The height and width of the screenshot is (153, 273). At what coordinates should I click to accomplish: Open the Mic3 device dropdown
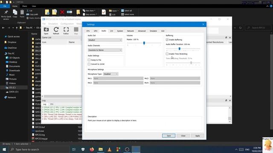pos(118,83)
